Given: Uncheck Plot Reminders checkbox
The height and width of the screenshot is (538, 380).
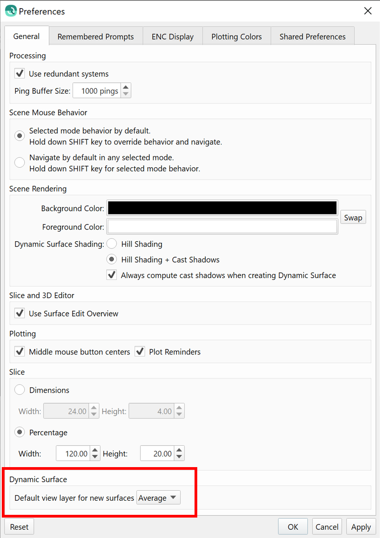Looking at the screenshot, I should (x=140, y=352).
